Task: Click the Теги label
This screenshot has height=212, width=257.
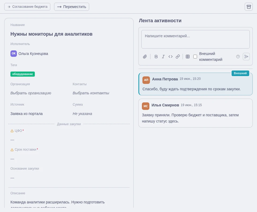Action: pyautogui.click(x=14, y=65)
